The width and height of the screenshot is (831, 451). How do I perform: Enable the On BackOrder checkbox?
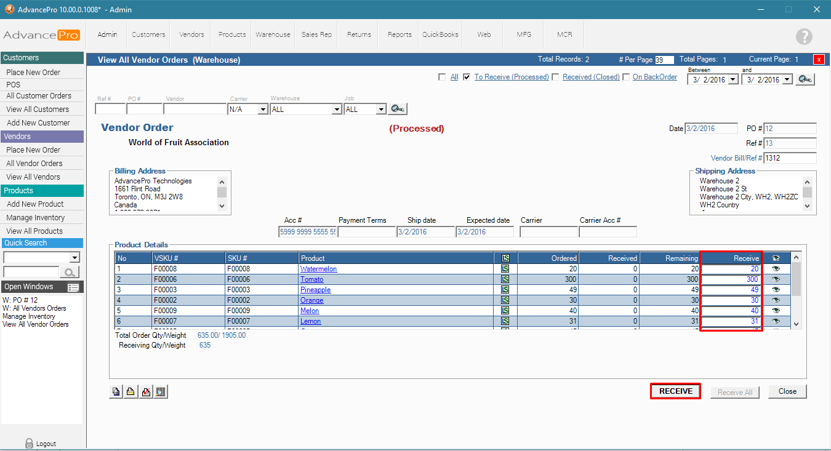[x=626, y=77]
